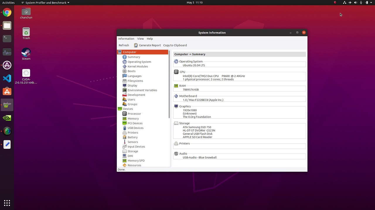The width and height of the screenshot is (375, 210).
Task: Open Ubuntu Software store icon
Action: 7,92
